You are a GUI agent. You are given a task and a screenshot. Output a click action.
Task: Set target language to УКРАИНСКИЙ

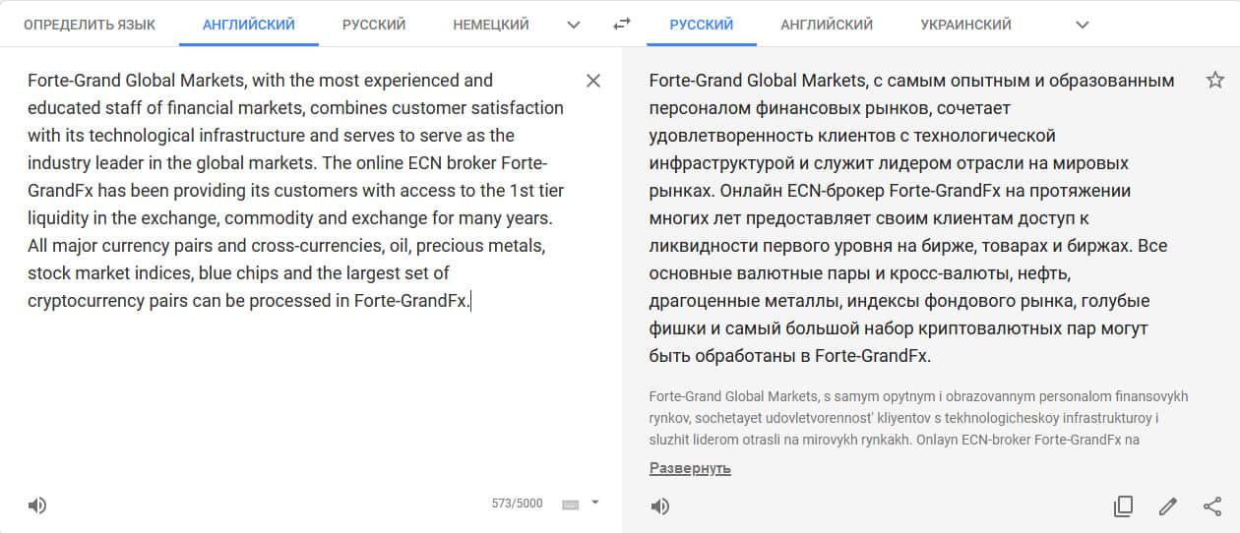[x=965, y=25]
